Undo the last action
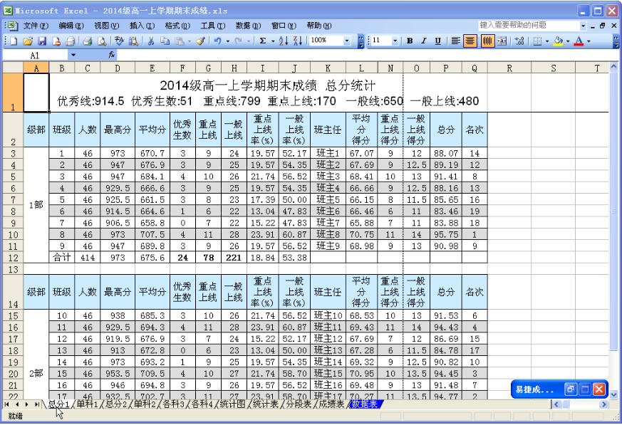The height and width of the screenshot is (425, 622). pos(217,41)
